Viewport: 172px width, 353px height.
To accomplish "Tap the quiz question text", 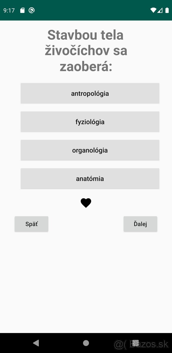I will [86, 50].
